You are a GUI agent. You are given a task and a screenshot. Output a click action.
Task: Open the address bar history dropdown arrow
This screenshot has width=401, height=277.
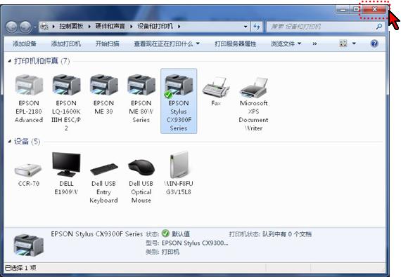[x=246, y=27]
